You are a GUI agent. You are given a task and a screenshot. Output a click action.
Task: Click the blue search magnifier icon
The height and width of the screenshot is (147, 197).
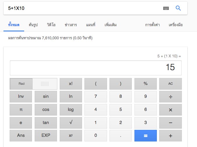[178, 8]
